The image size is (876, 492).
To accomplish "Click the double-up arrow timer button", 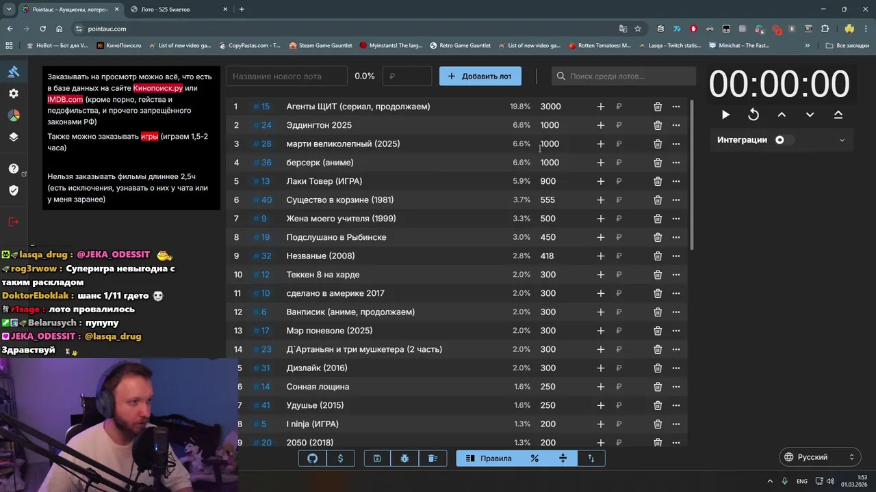I will (838, 115).
